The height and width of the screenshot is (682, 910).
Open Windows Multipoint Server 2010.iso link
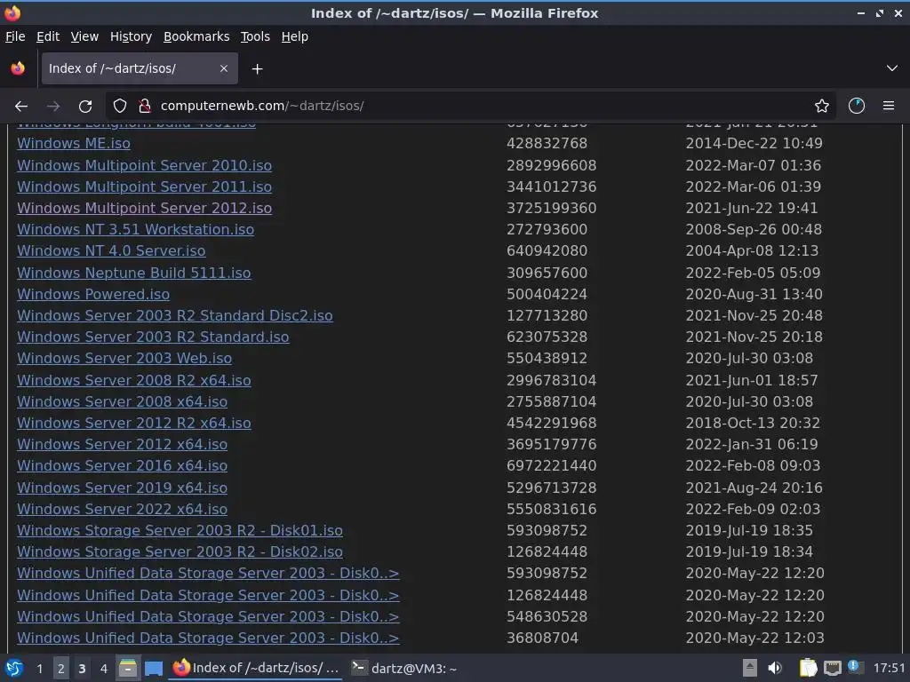(145, 165)
